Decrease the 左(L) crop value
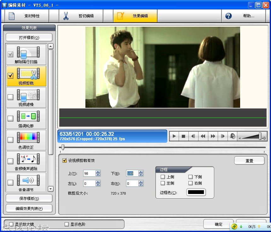The width and height of the screenshot is (271, 232). pos(98,185)
